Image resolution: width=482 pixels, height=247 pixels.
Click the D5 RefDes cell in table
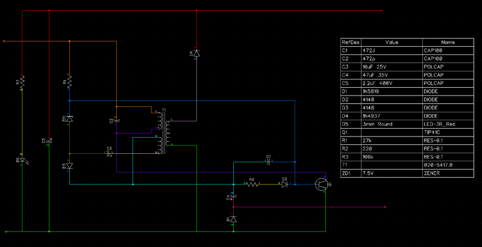point(351,124)
